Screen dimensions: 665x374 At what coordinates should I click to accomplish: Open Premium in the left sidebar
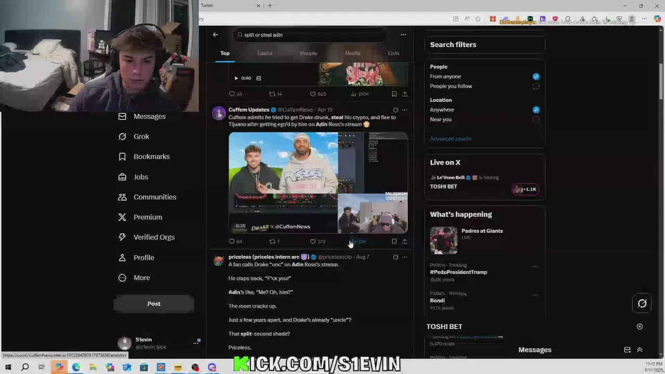click(140, 217)
